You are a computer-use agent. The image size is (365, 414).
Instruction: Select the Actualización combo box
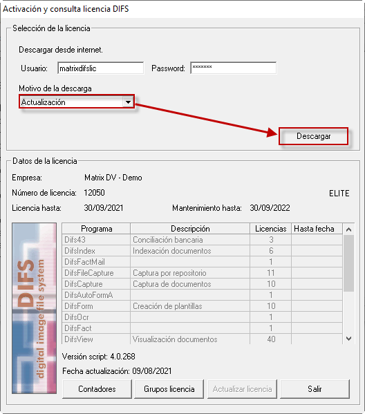click(77, 102)
